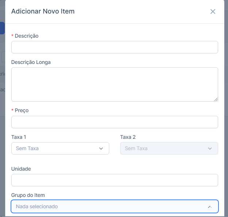The height and width of the screenshot is (217, 228).
Task: Click the Descrição field label
Action: tap(26, 36)
